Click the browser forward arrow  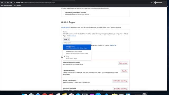click(5, 3)
